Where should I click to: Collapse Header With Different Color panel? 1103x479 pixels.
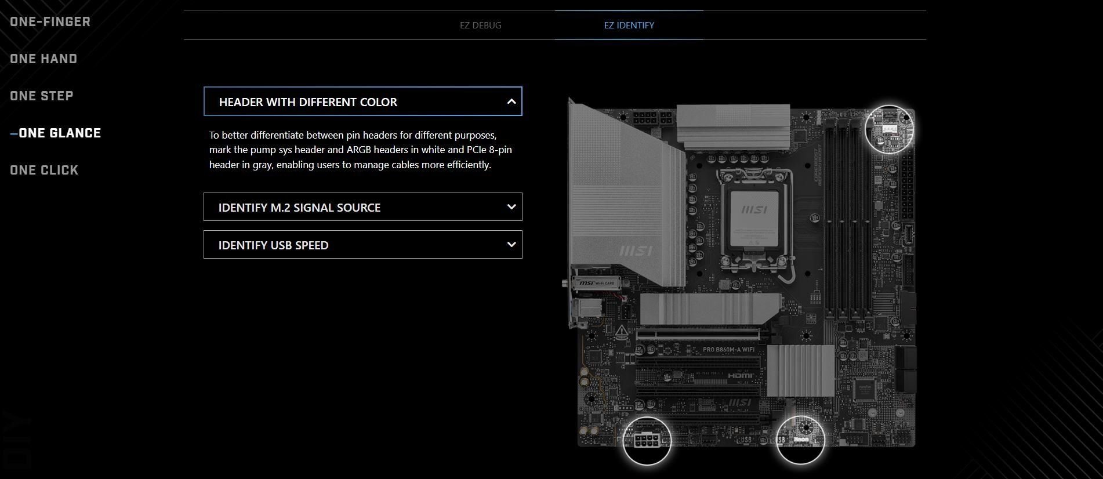(363, 101)
